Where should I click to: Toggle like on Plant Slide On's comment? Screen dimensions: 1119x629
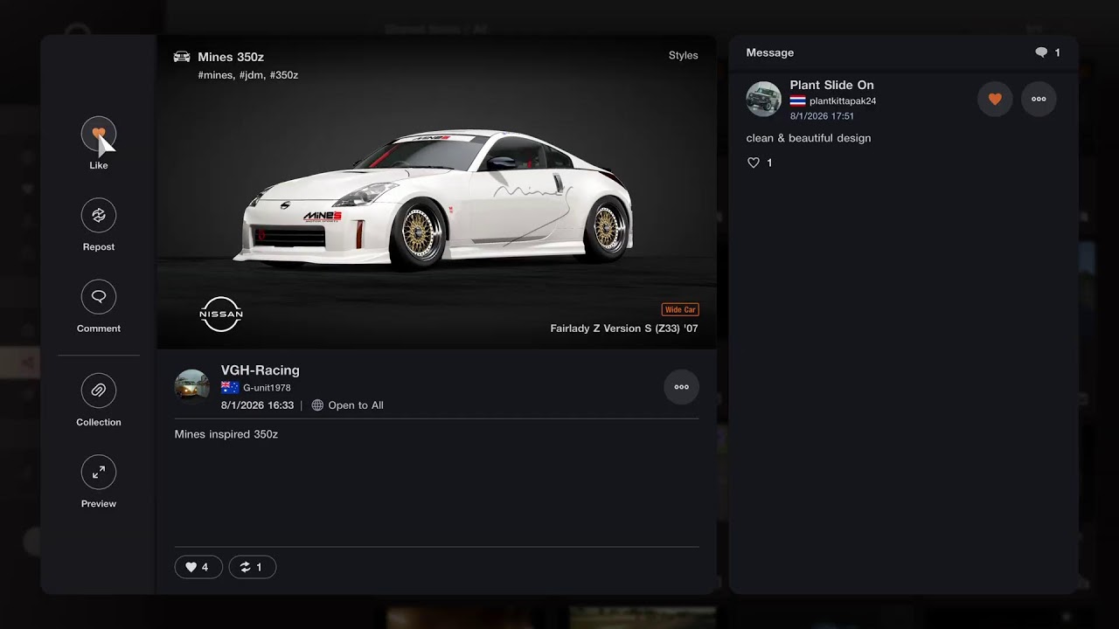[995, 99]
